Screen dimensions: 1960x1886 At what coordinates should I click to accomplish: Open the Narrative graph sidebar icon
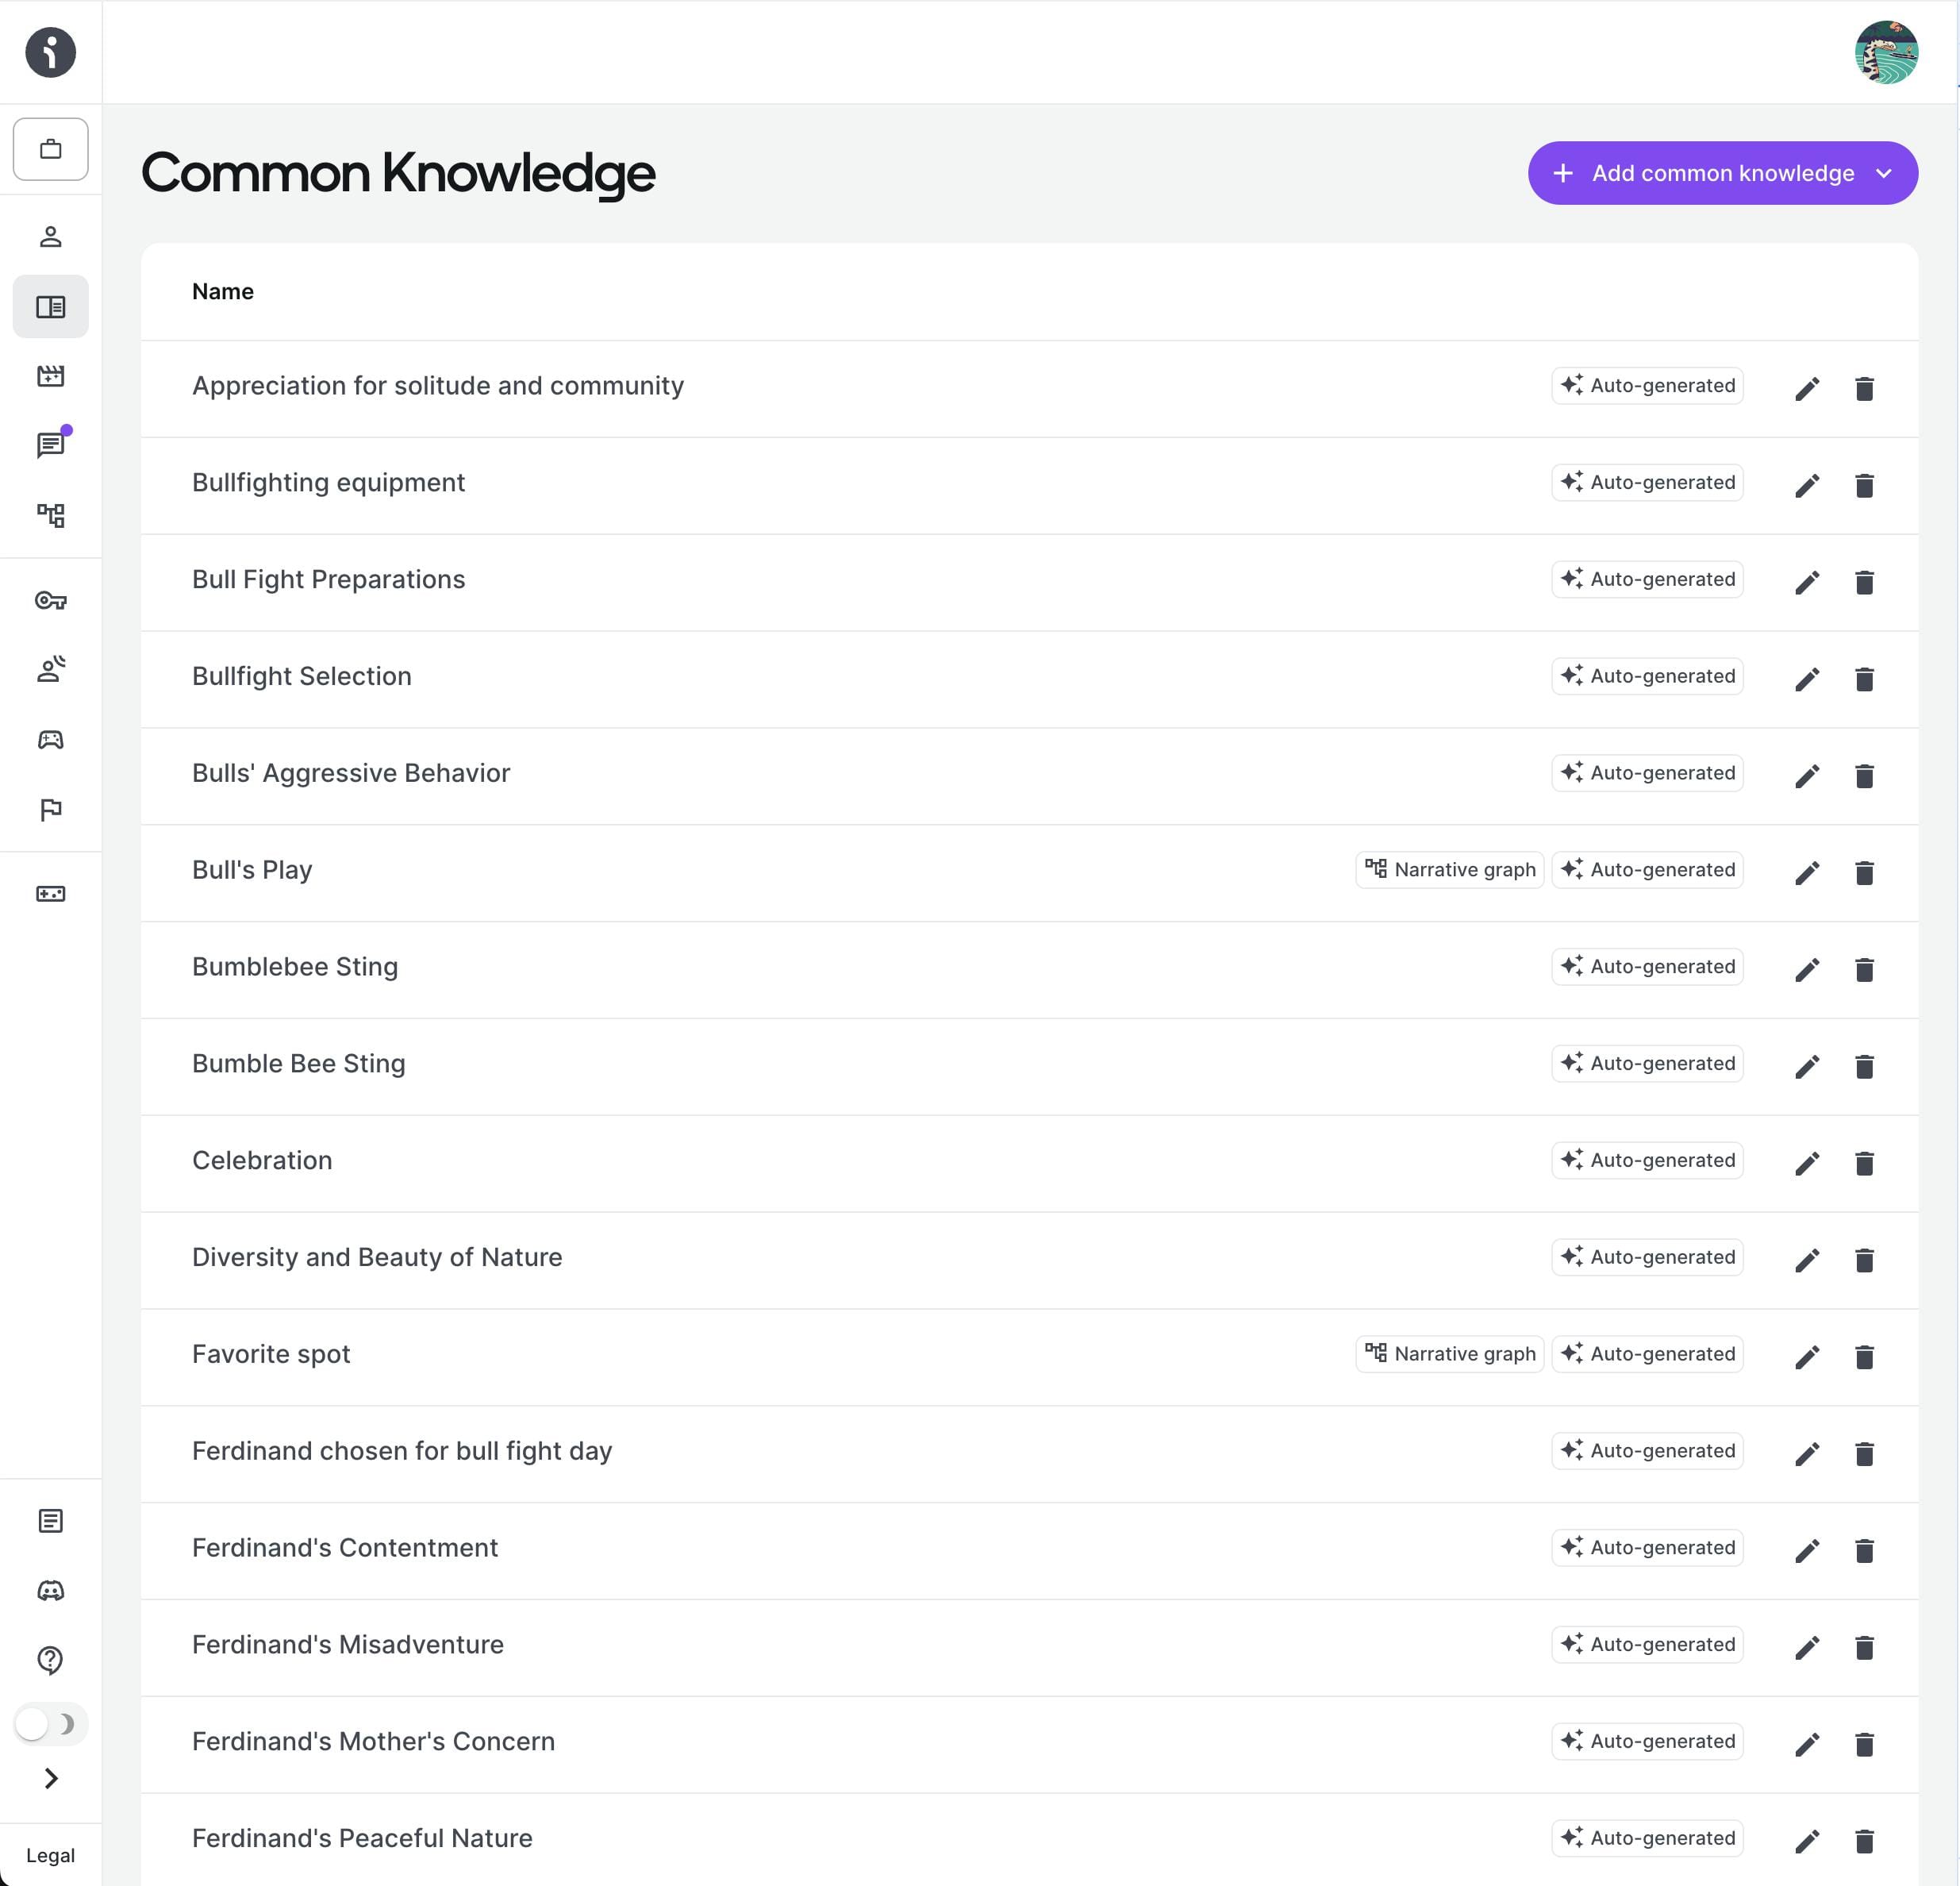click(50, 515)
